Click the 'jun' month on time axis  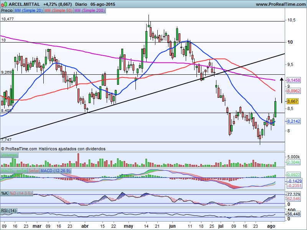(172, 226)
